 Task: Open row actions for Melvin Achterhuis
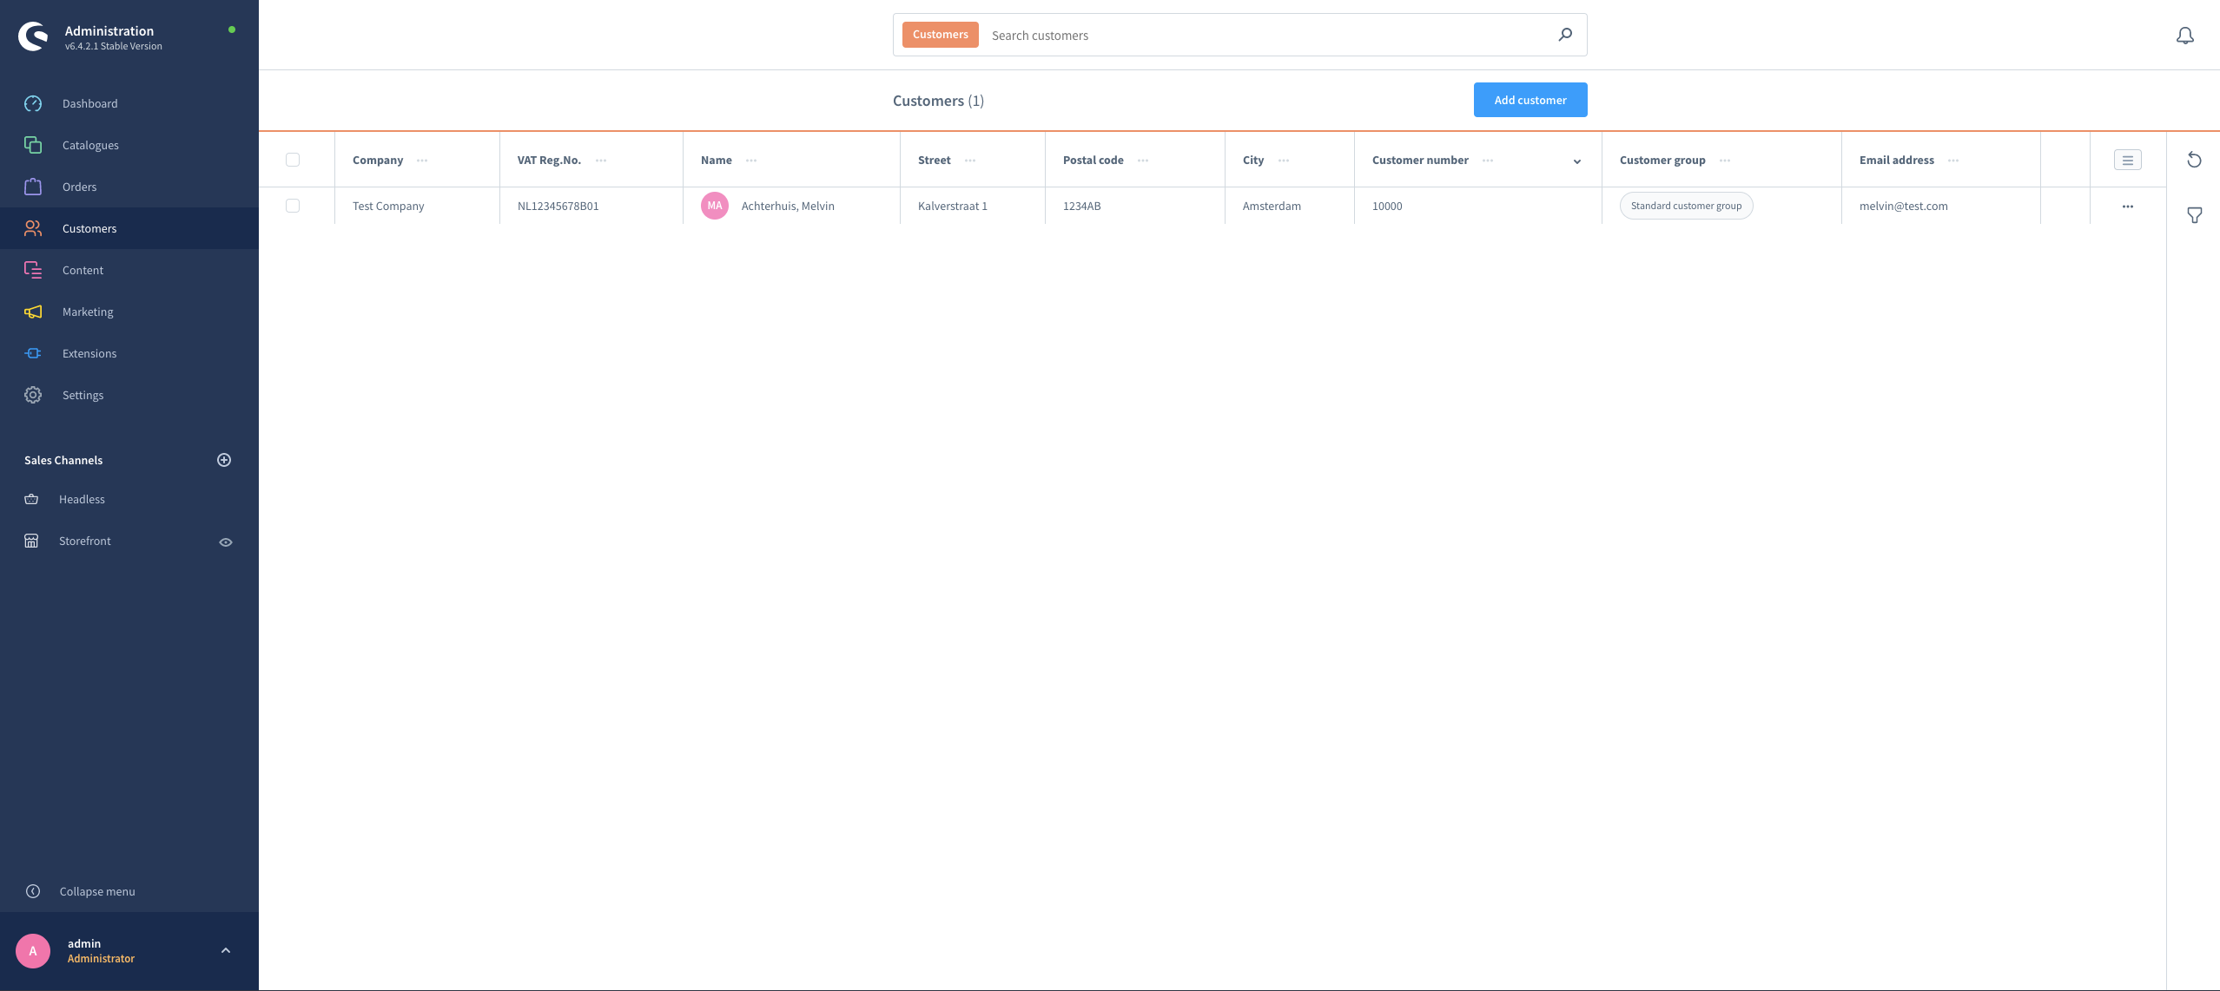2127,207
